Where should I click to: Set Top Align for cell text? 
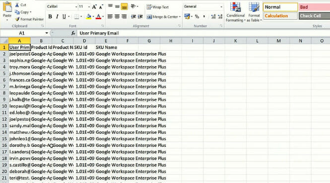[110, 6]
